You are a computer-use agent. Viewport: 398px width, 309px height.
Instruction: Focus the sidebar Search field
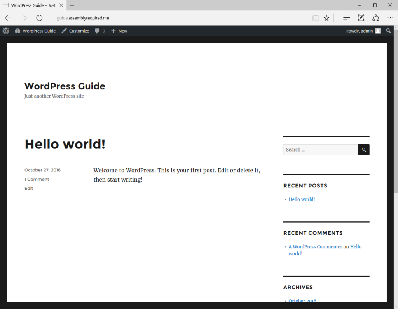320,150
